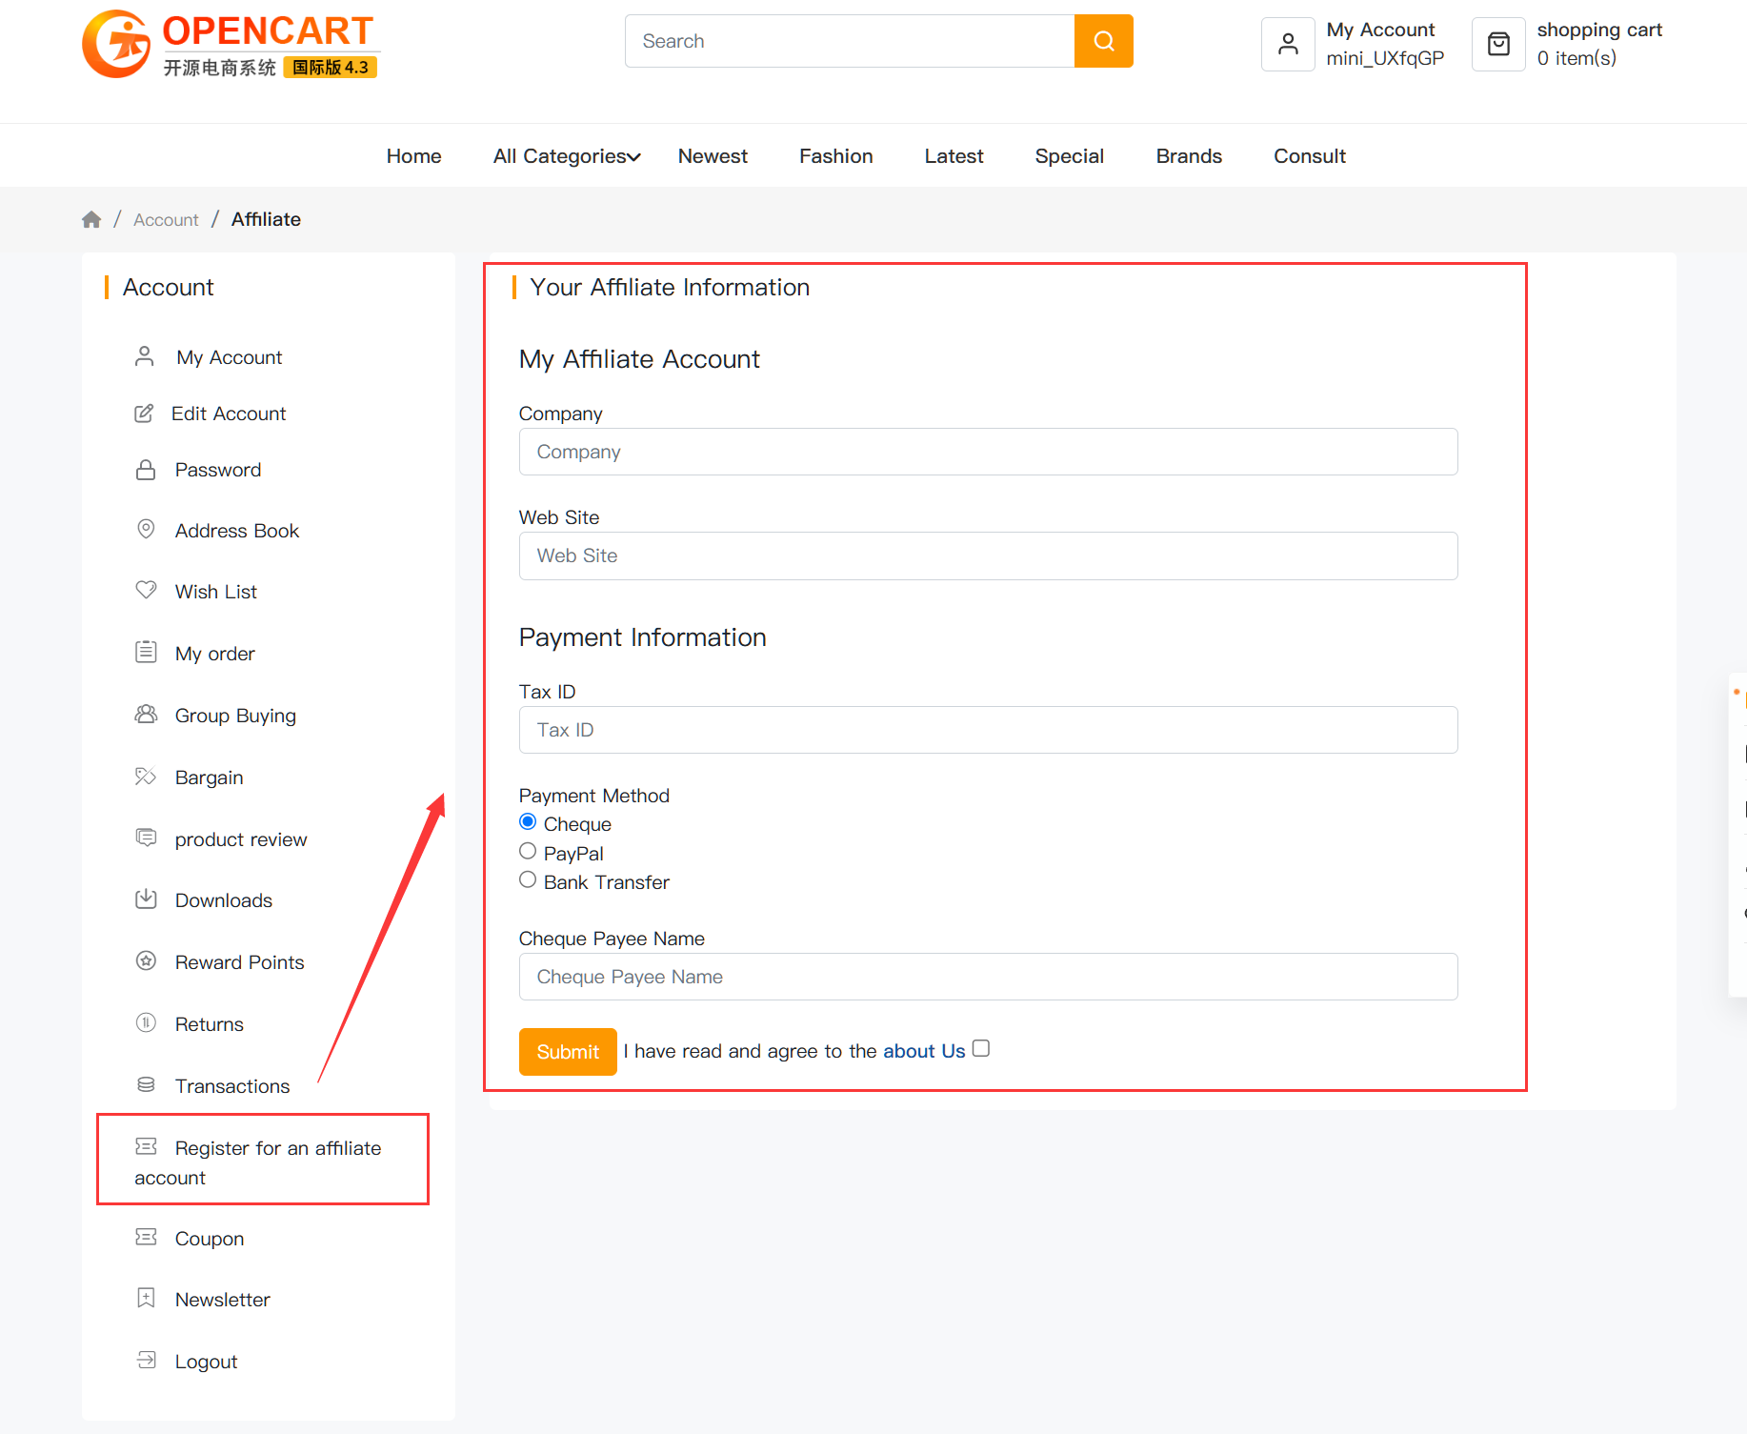
Task: Click the OpenCart logo
Action: [231, 44]
